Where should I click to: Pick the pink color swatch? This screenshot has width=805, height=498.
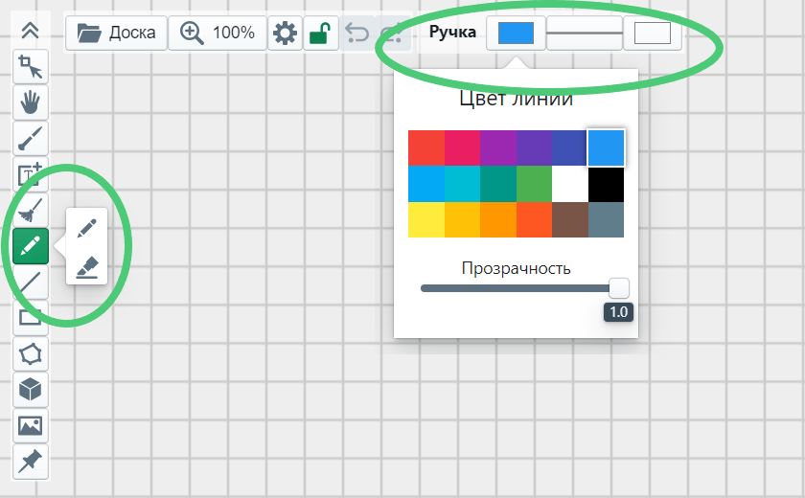click(x=462, y=147)
